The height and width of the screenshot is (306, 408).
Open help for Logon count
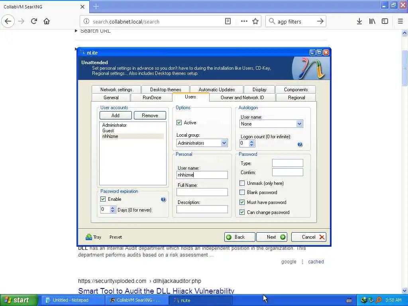coord(300,144)
